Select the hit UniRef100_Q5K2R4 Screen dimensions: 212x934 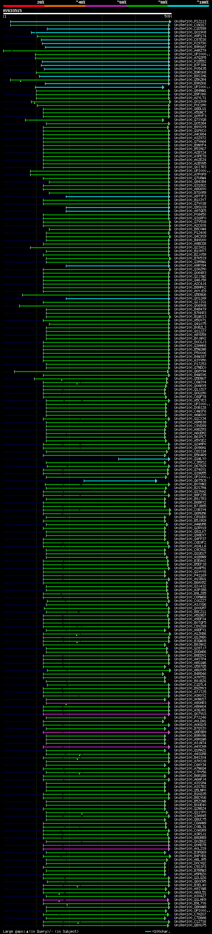[x=190, y=80]
